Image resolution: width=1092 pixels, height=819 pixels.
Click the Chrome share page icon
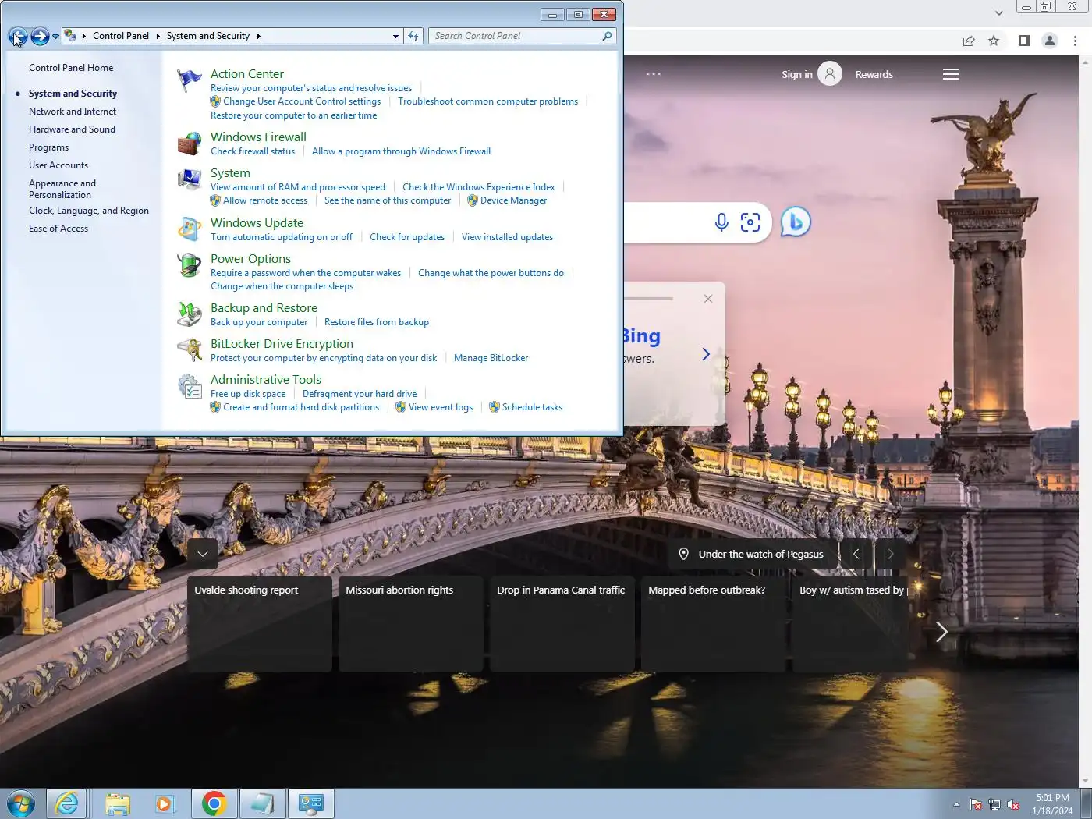969,41
